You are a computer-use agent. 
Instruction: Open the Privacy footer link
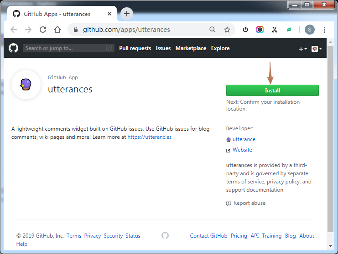pyautogui.click(x=93, y=236)
